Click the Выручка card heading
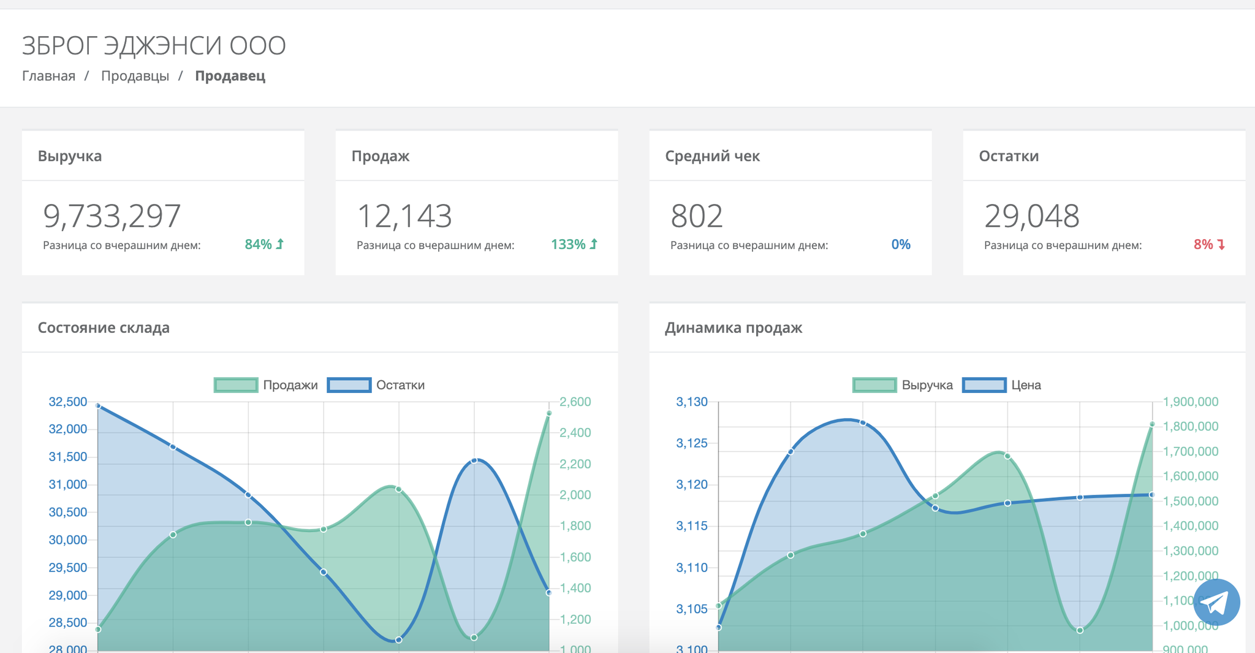The height and width of the screenshot is (653, 1255). pyautogui.click(x=70, y=156)
